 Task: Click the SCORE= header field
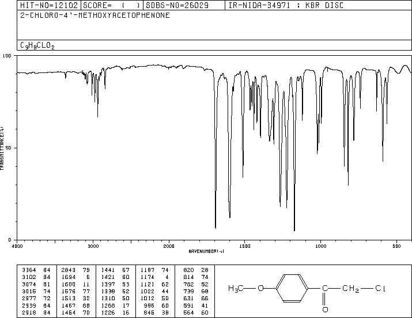[112, 5]
